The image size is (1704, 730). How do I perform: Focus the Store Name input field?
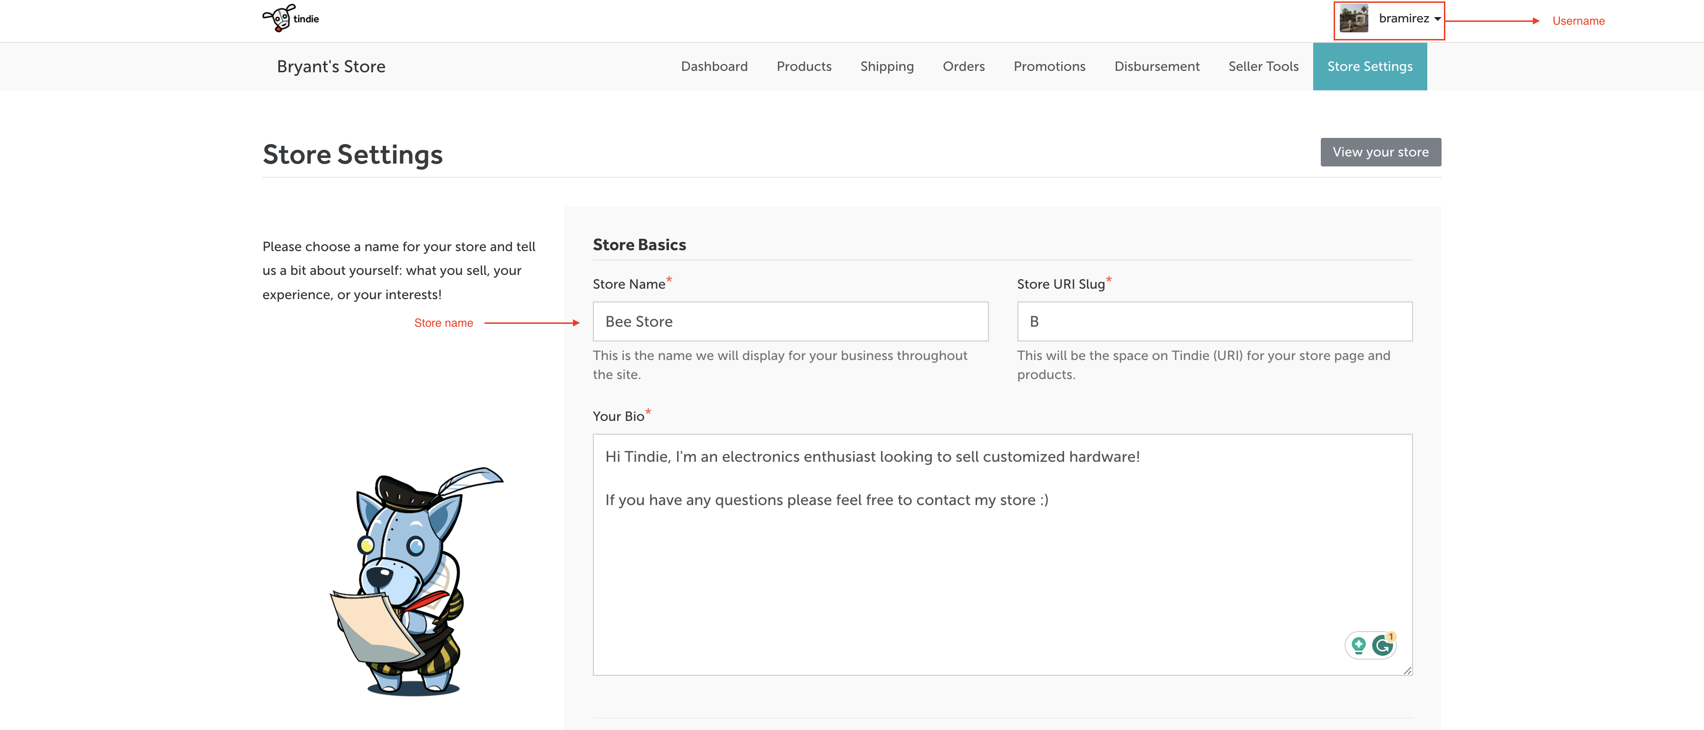(x=790, y=321)
